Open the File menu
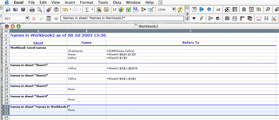Screen dimensions: 279x120 32,2
